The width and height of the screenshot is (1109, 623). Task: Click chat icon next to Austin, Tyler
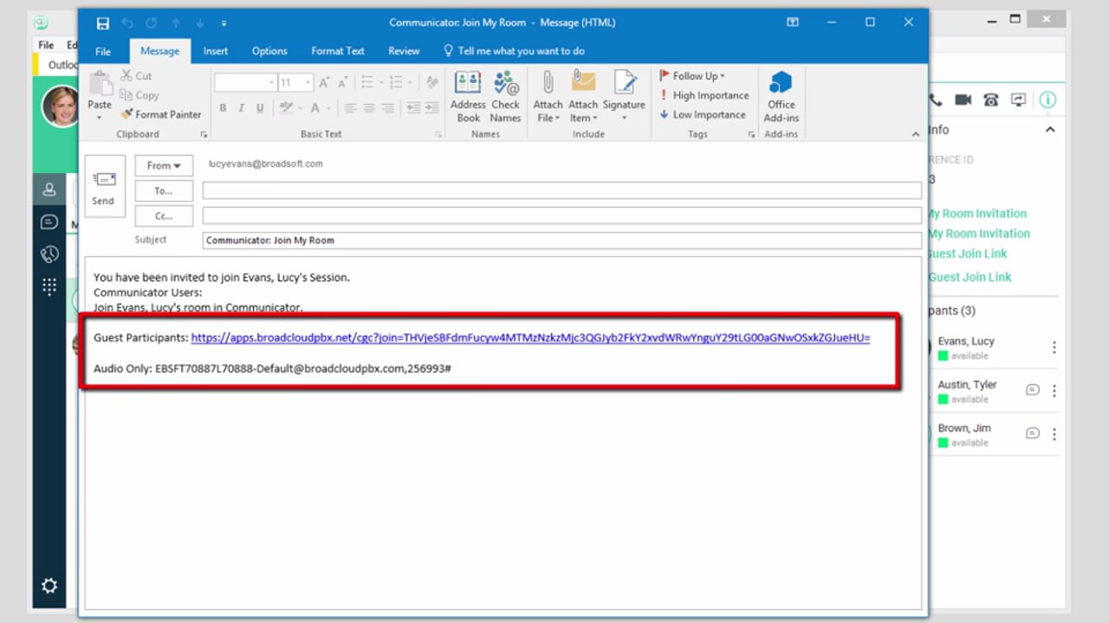(1033, 390)
